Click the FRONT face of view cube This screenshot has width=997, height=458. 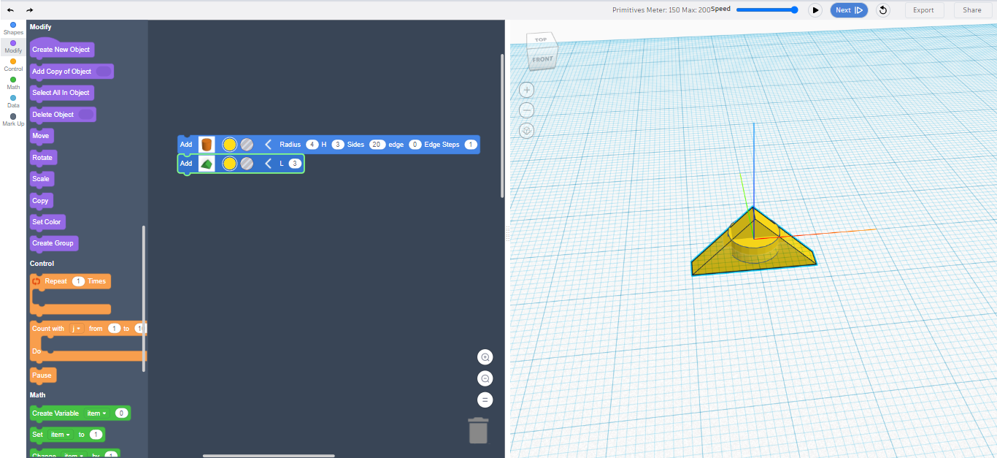tap(542, 60)
